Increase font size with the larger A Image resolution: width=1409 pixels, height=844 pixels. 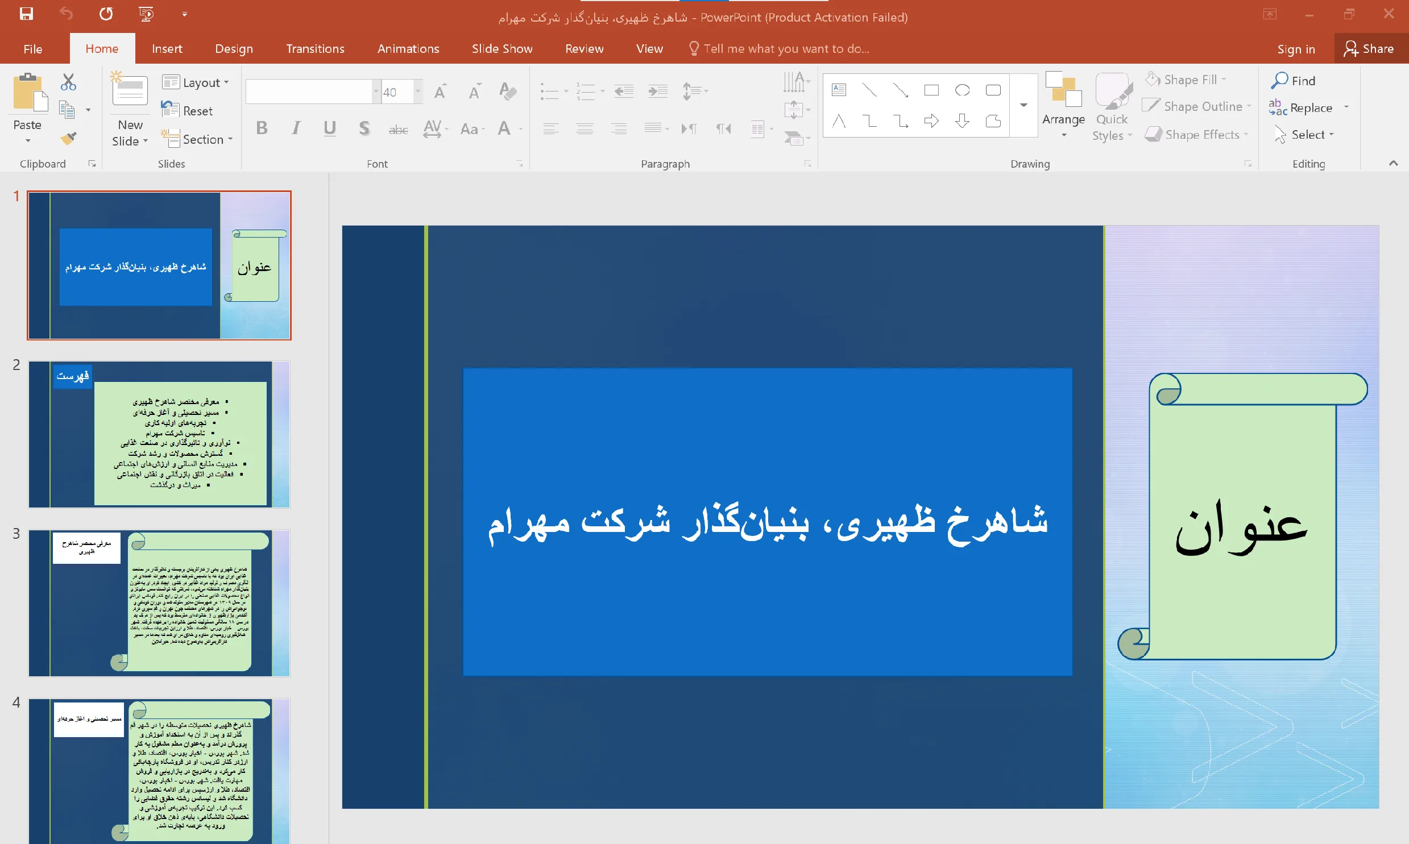tap(440, 92)
